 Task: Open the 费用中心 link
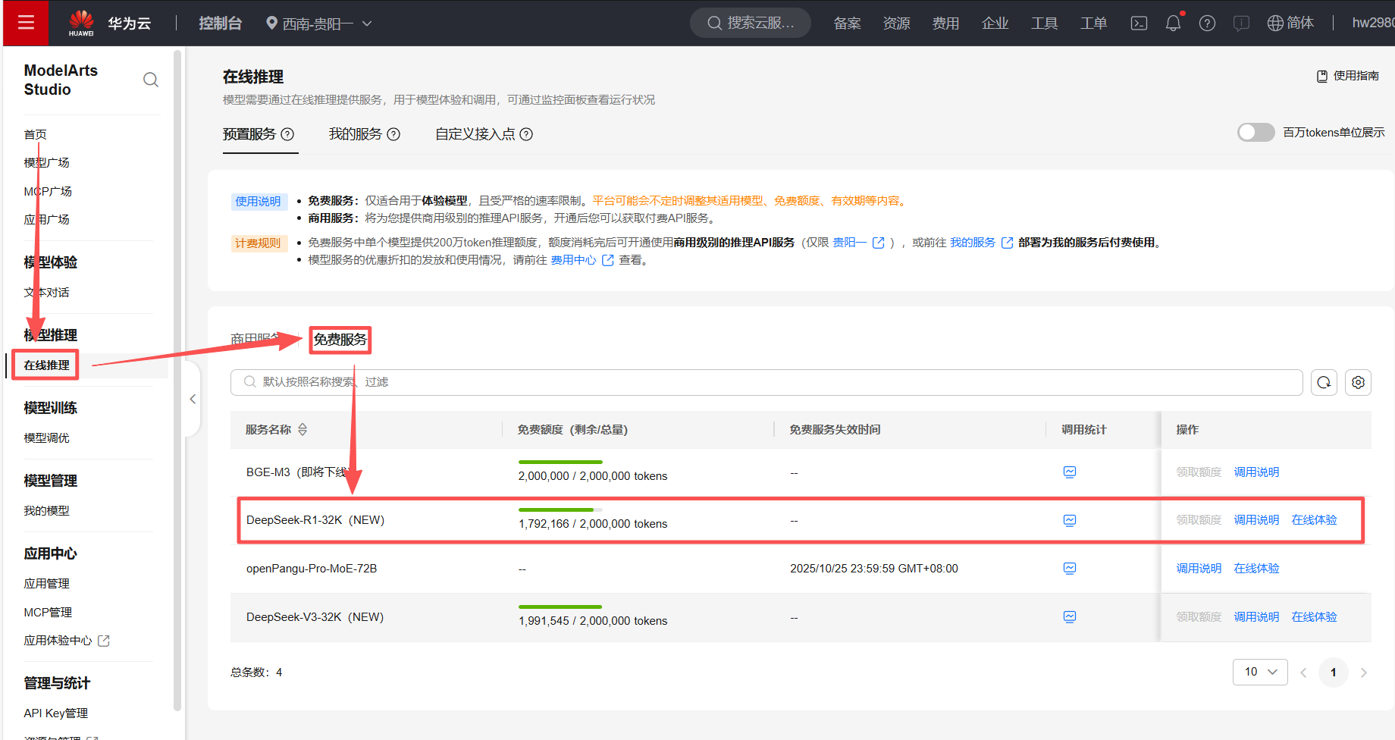tap(573, 260)
